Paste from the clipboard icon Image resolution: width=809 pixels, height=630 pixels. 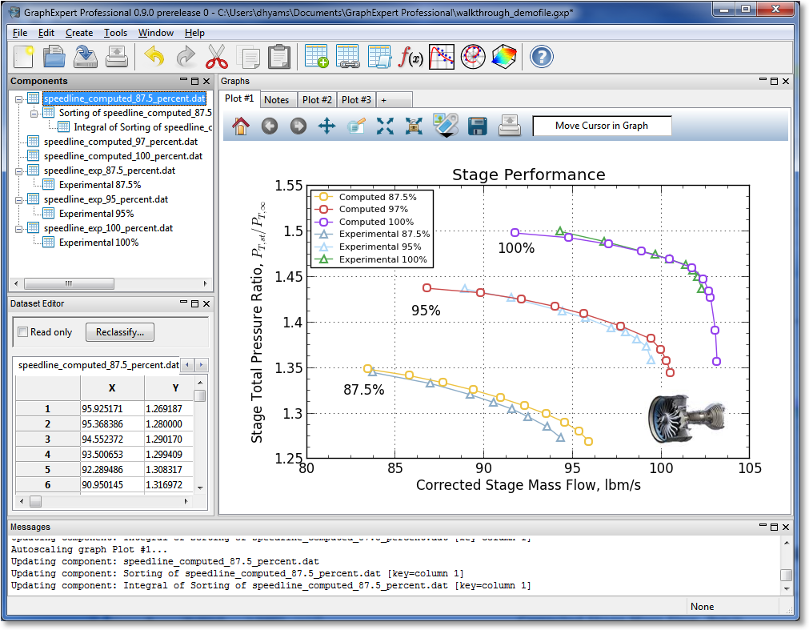(x=279, y=57)
